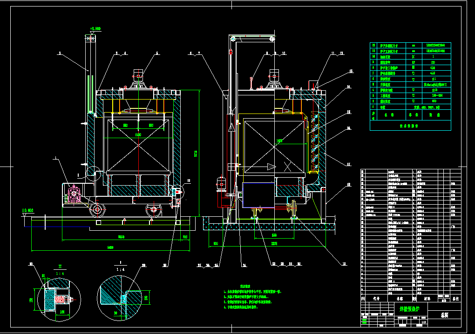Click the red spring in detail II
The height and width of the screenshot is (334, 475).
[x=61, y=299]
